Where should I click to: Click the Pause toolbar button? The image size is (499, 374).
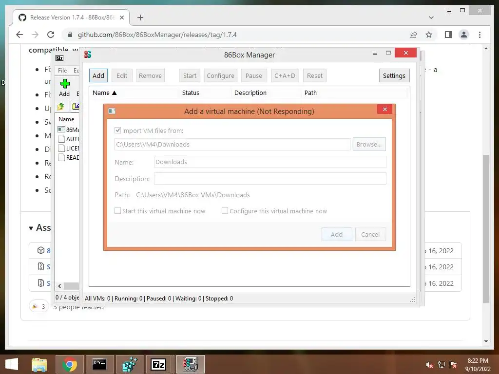(x=253, y=75)
